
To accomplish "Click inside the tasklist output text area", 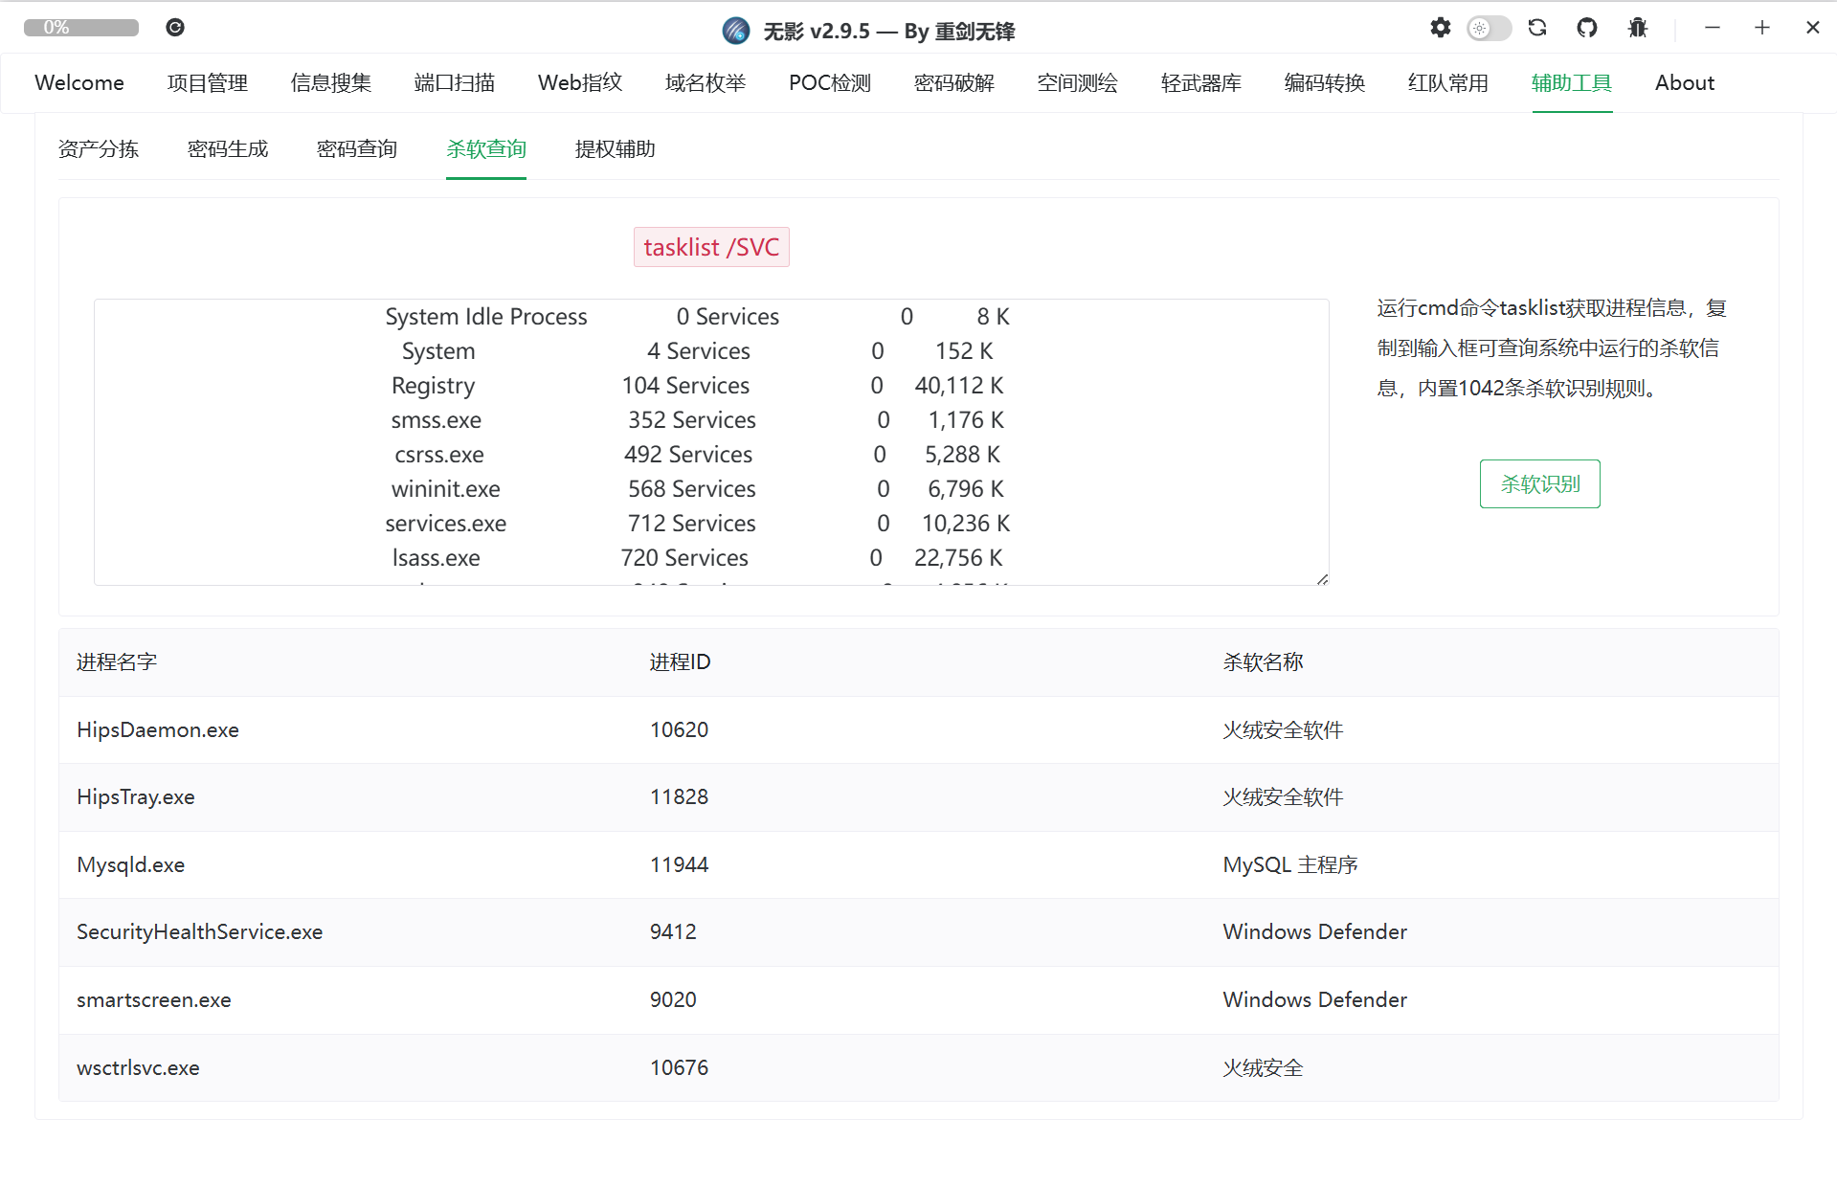I will tap(710, 441).
